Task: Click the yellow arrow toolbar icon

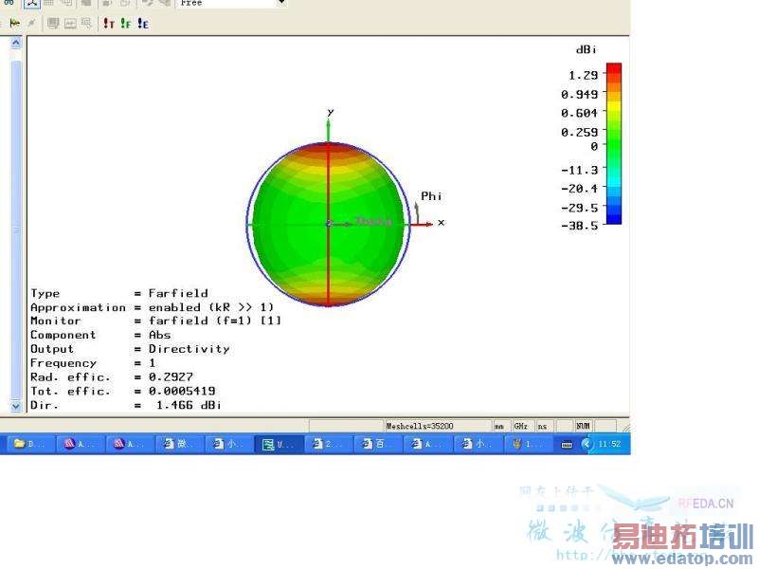Action: [x=15, y=23]
